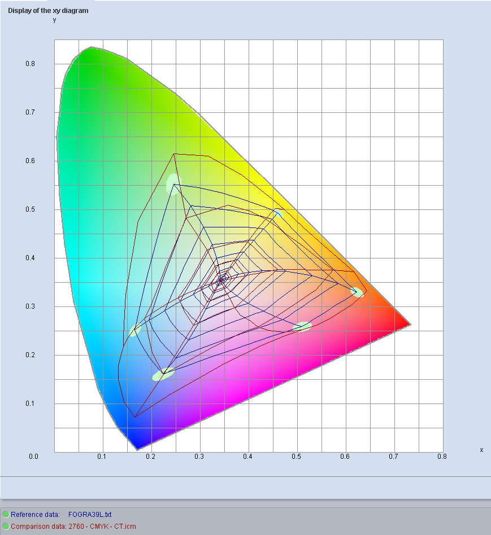This screenshot has height=535, width=491.
Task: Click the blue primary highlight marker on diagram
Action: tap(163, 374)
